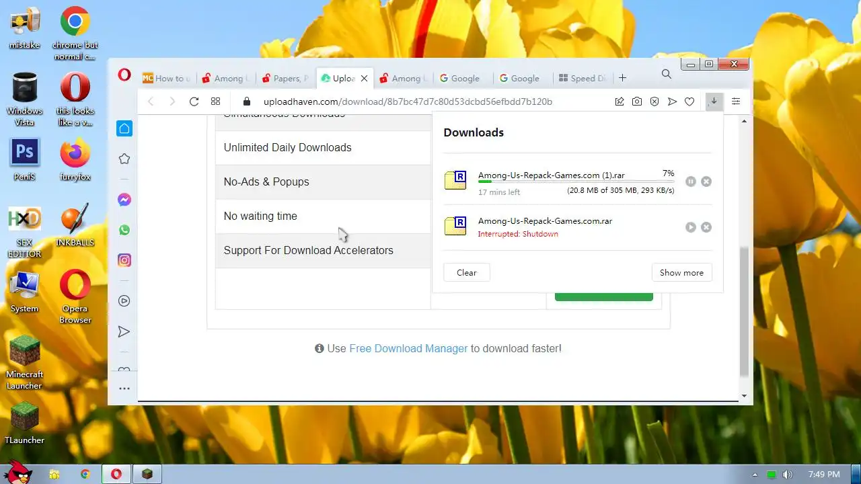
Task: Click the tab search magnifier icon
Action: click(x=667, y=74)
